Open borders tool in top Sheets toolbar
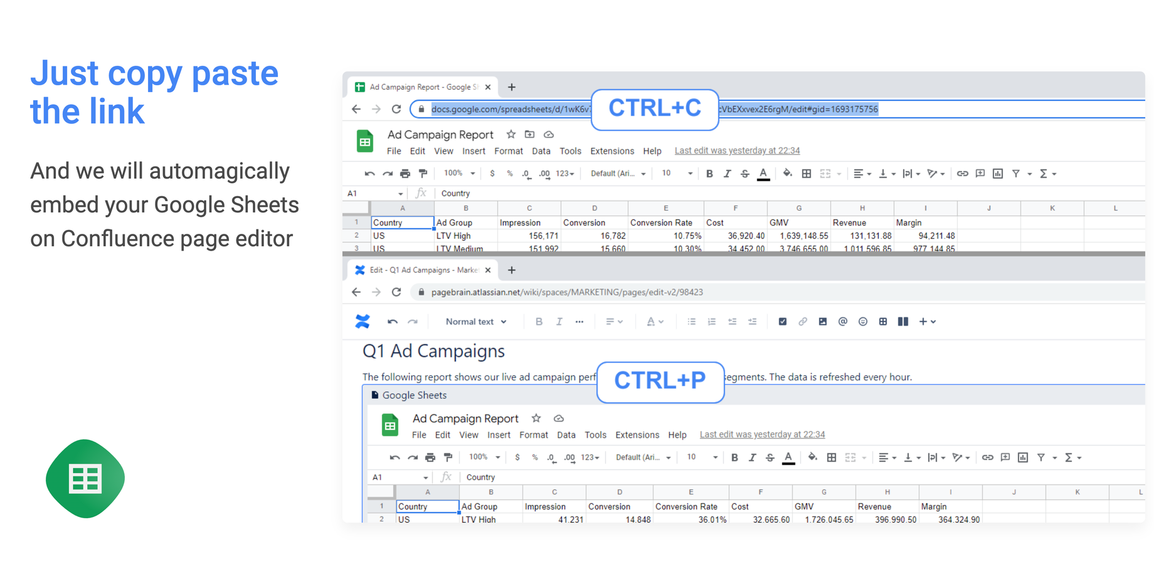Image resolution: width=1154 pixels, height=564 pixels. (x=807, y=174)
